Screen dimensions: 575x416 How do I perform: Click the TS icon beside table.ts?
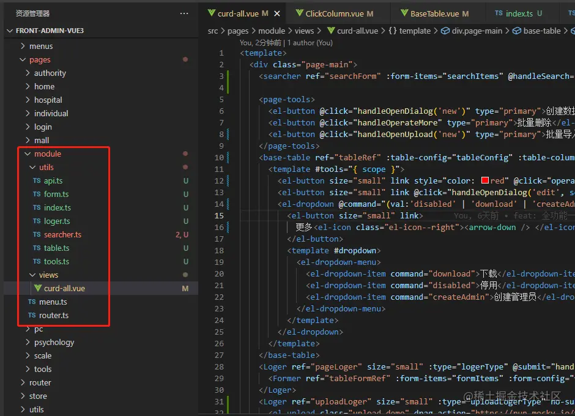pos(37,248)
